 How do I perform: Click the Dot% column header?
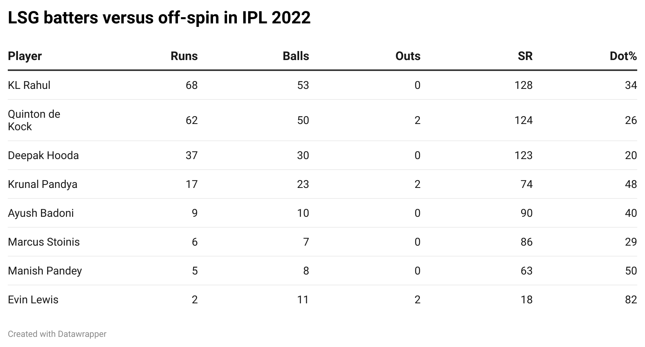pyautogui.click(x=623, y=56)
